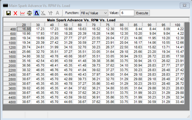
Task: Select cell 14.06 in row 600
Action: point(108,33)
